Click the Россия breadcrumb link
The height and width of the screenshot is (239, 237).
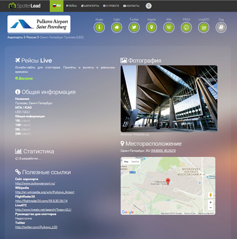click(x=31, y=37)
